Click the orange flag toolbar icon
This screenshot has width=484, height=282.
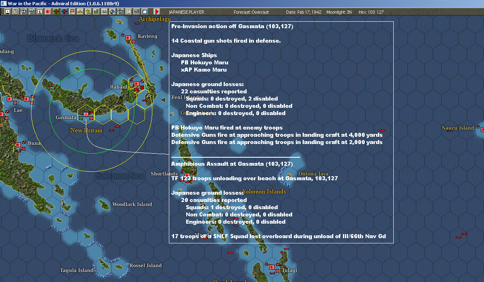pyautogui.click(x=72, y=12)
